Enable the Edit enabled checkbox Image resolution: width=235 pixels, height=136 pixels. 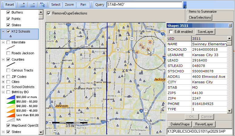[171, 32]
